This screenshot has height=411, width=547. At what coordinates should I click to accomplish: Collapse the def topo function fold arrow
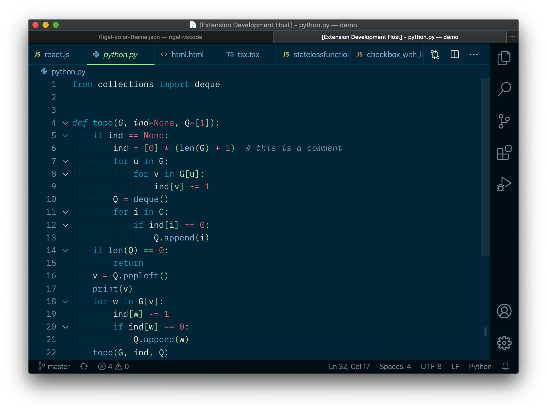click(x=65, y=123)
